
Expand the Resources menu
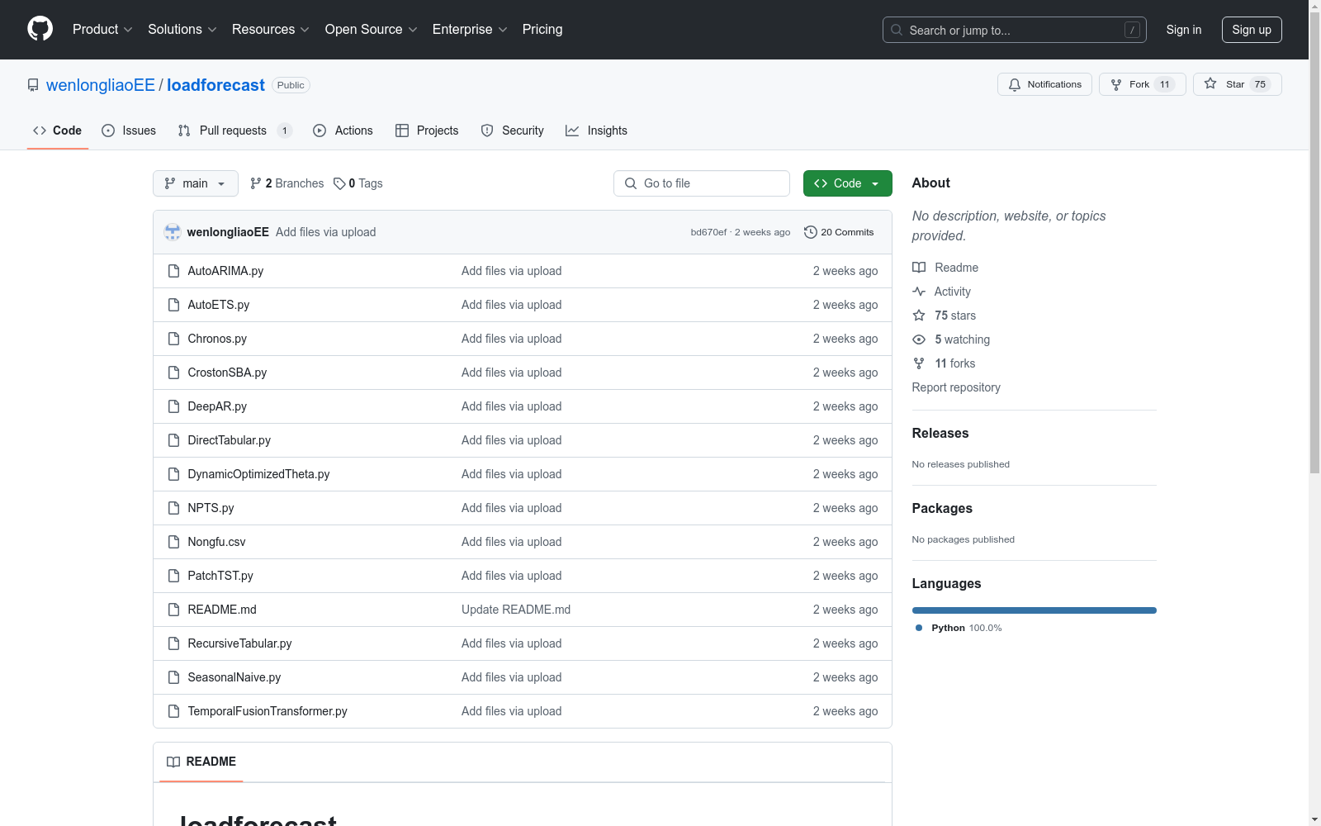[271, 30]
